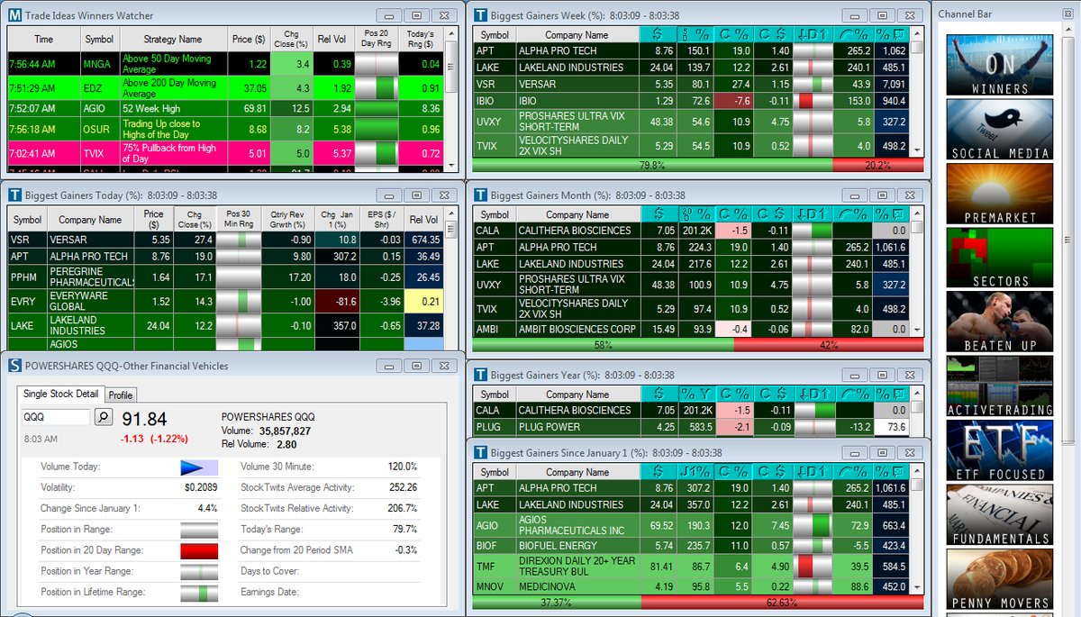
Task: Open the Fundamentals channel
Action: click(x=999, y=514)
